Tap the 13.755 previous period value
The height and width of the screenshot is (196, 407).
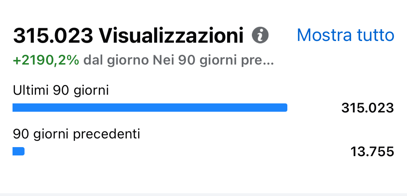[x=372, y=152]
